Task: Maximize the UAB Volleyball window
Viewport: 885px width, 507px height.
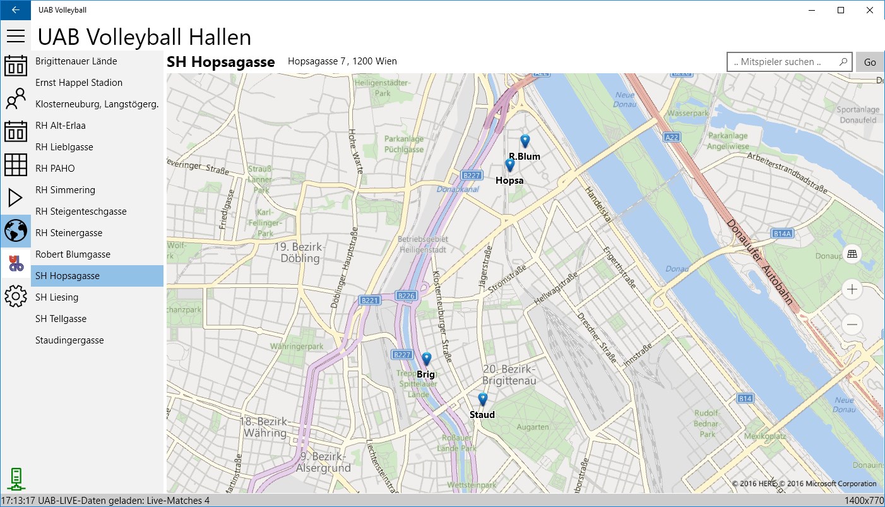Action: tap(841, 10)
